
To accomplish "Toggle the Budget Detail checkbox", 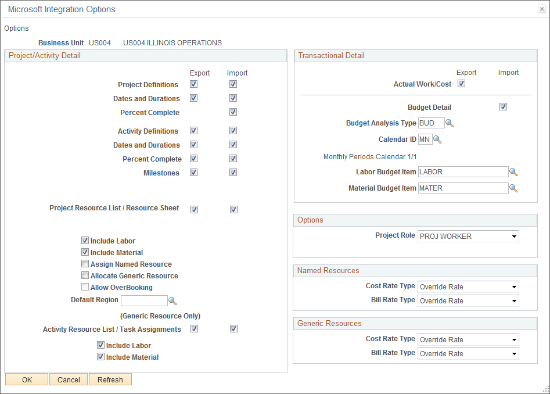I will pos(503,106).
